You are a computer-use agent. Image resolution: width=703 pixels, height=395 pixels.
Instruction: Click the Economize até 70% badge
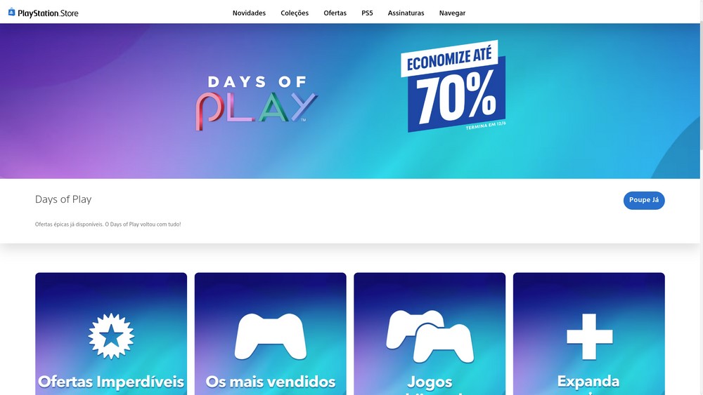[x=453, y=86]
